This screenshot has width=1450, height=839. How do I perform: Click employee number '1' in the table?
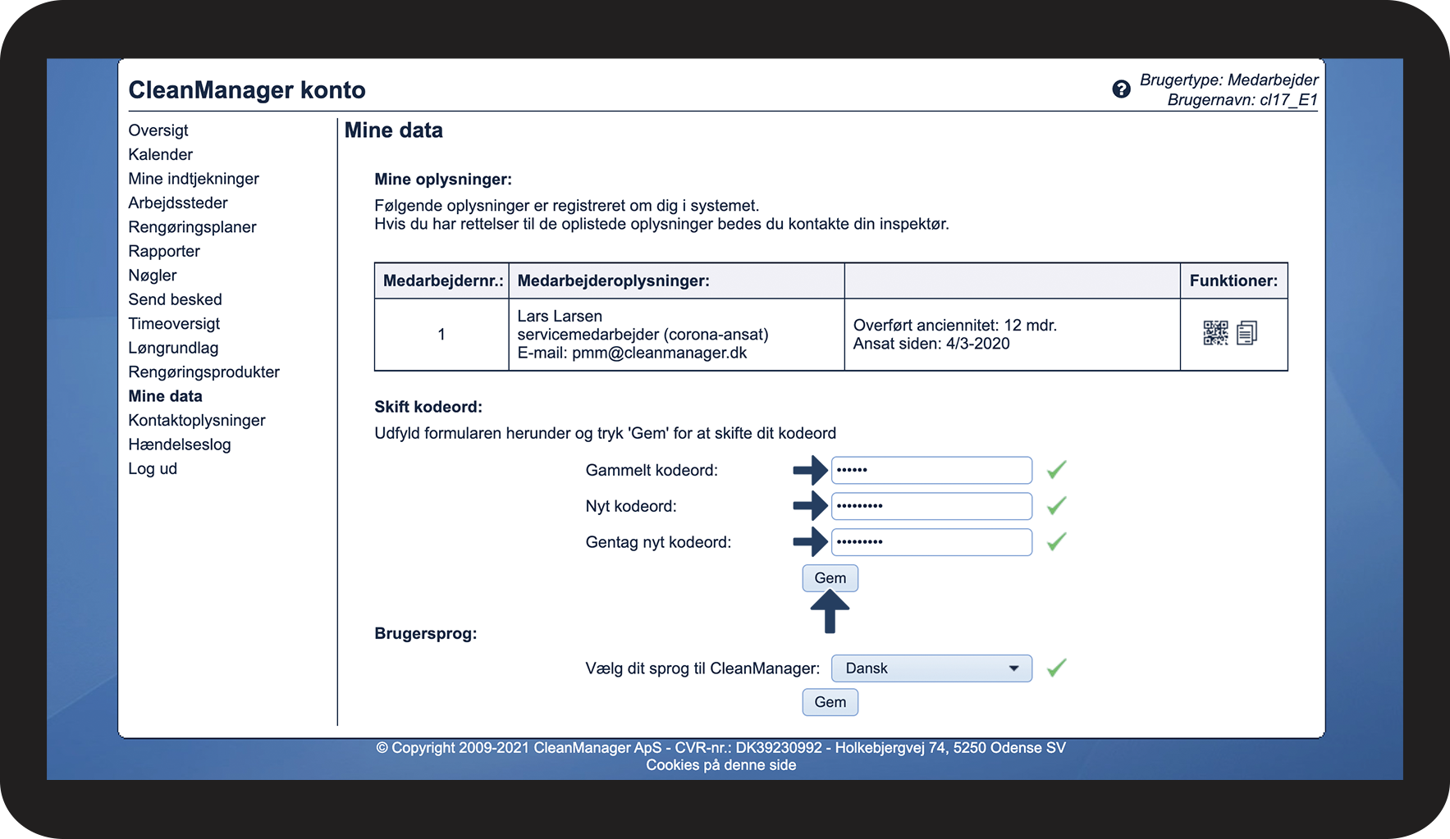coord(441,335)
